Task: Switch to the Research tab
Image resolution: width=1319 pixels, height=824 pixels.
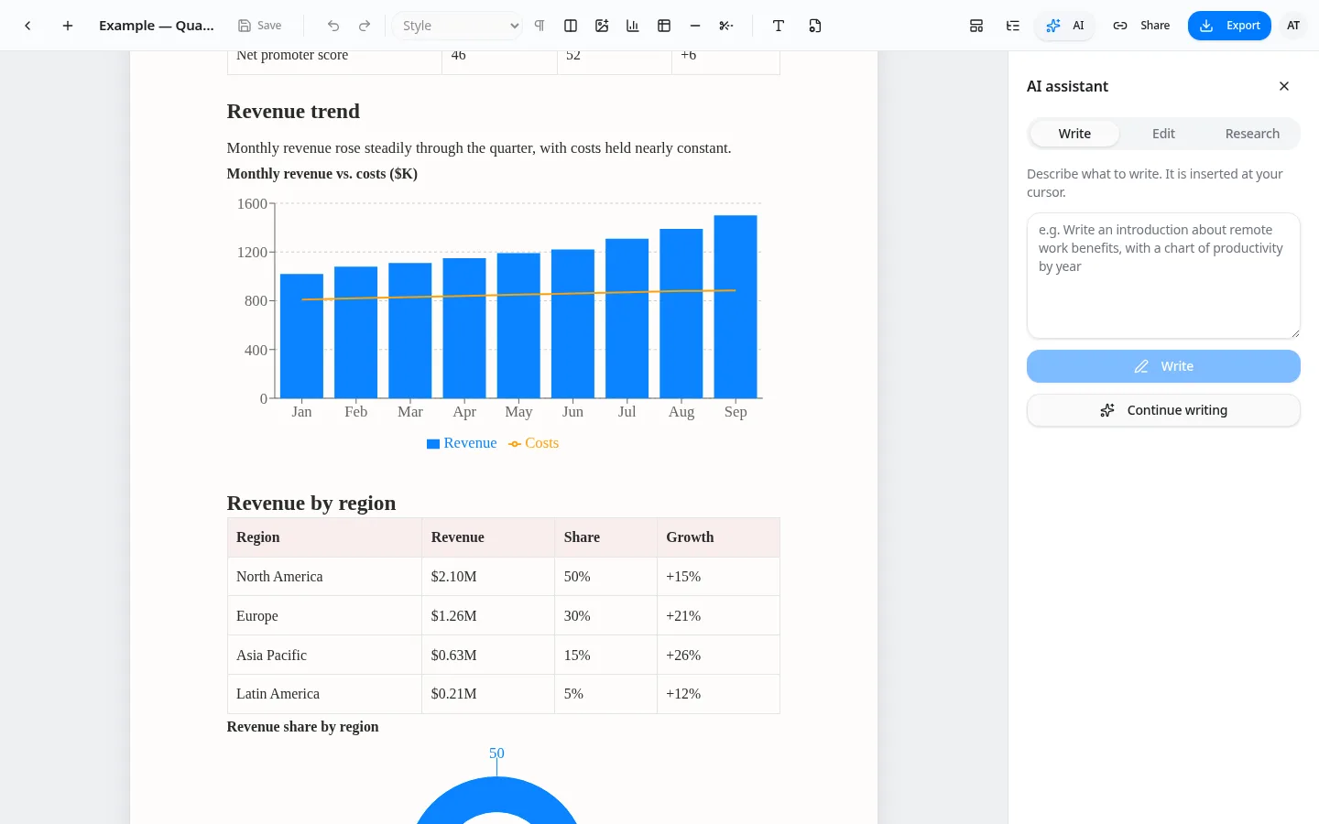Action: (x=1252, y=134)
